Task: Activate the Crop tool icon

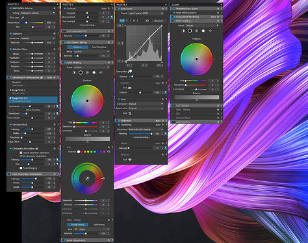Action: tap(130, 113)
